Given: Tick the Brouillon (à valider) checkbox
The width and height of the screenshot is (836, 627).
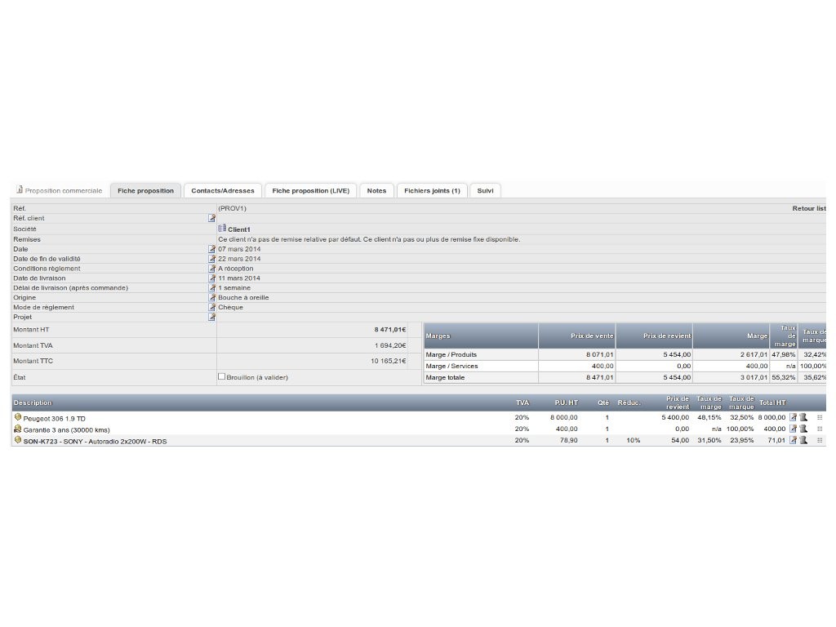Looking at the screenshot, I should [x=221, y=376].
